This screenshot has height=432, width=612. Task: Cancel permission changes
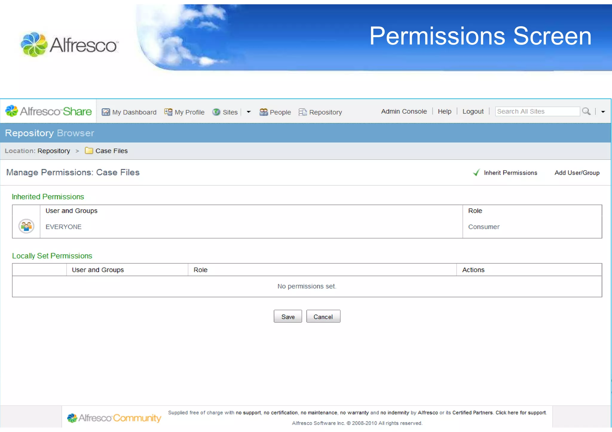coord(323,316)
